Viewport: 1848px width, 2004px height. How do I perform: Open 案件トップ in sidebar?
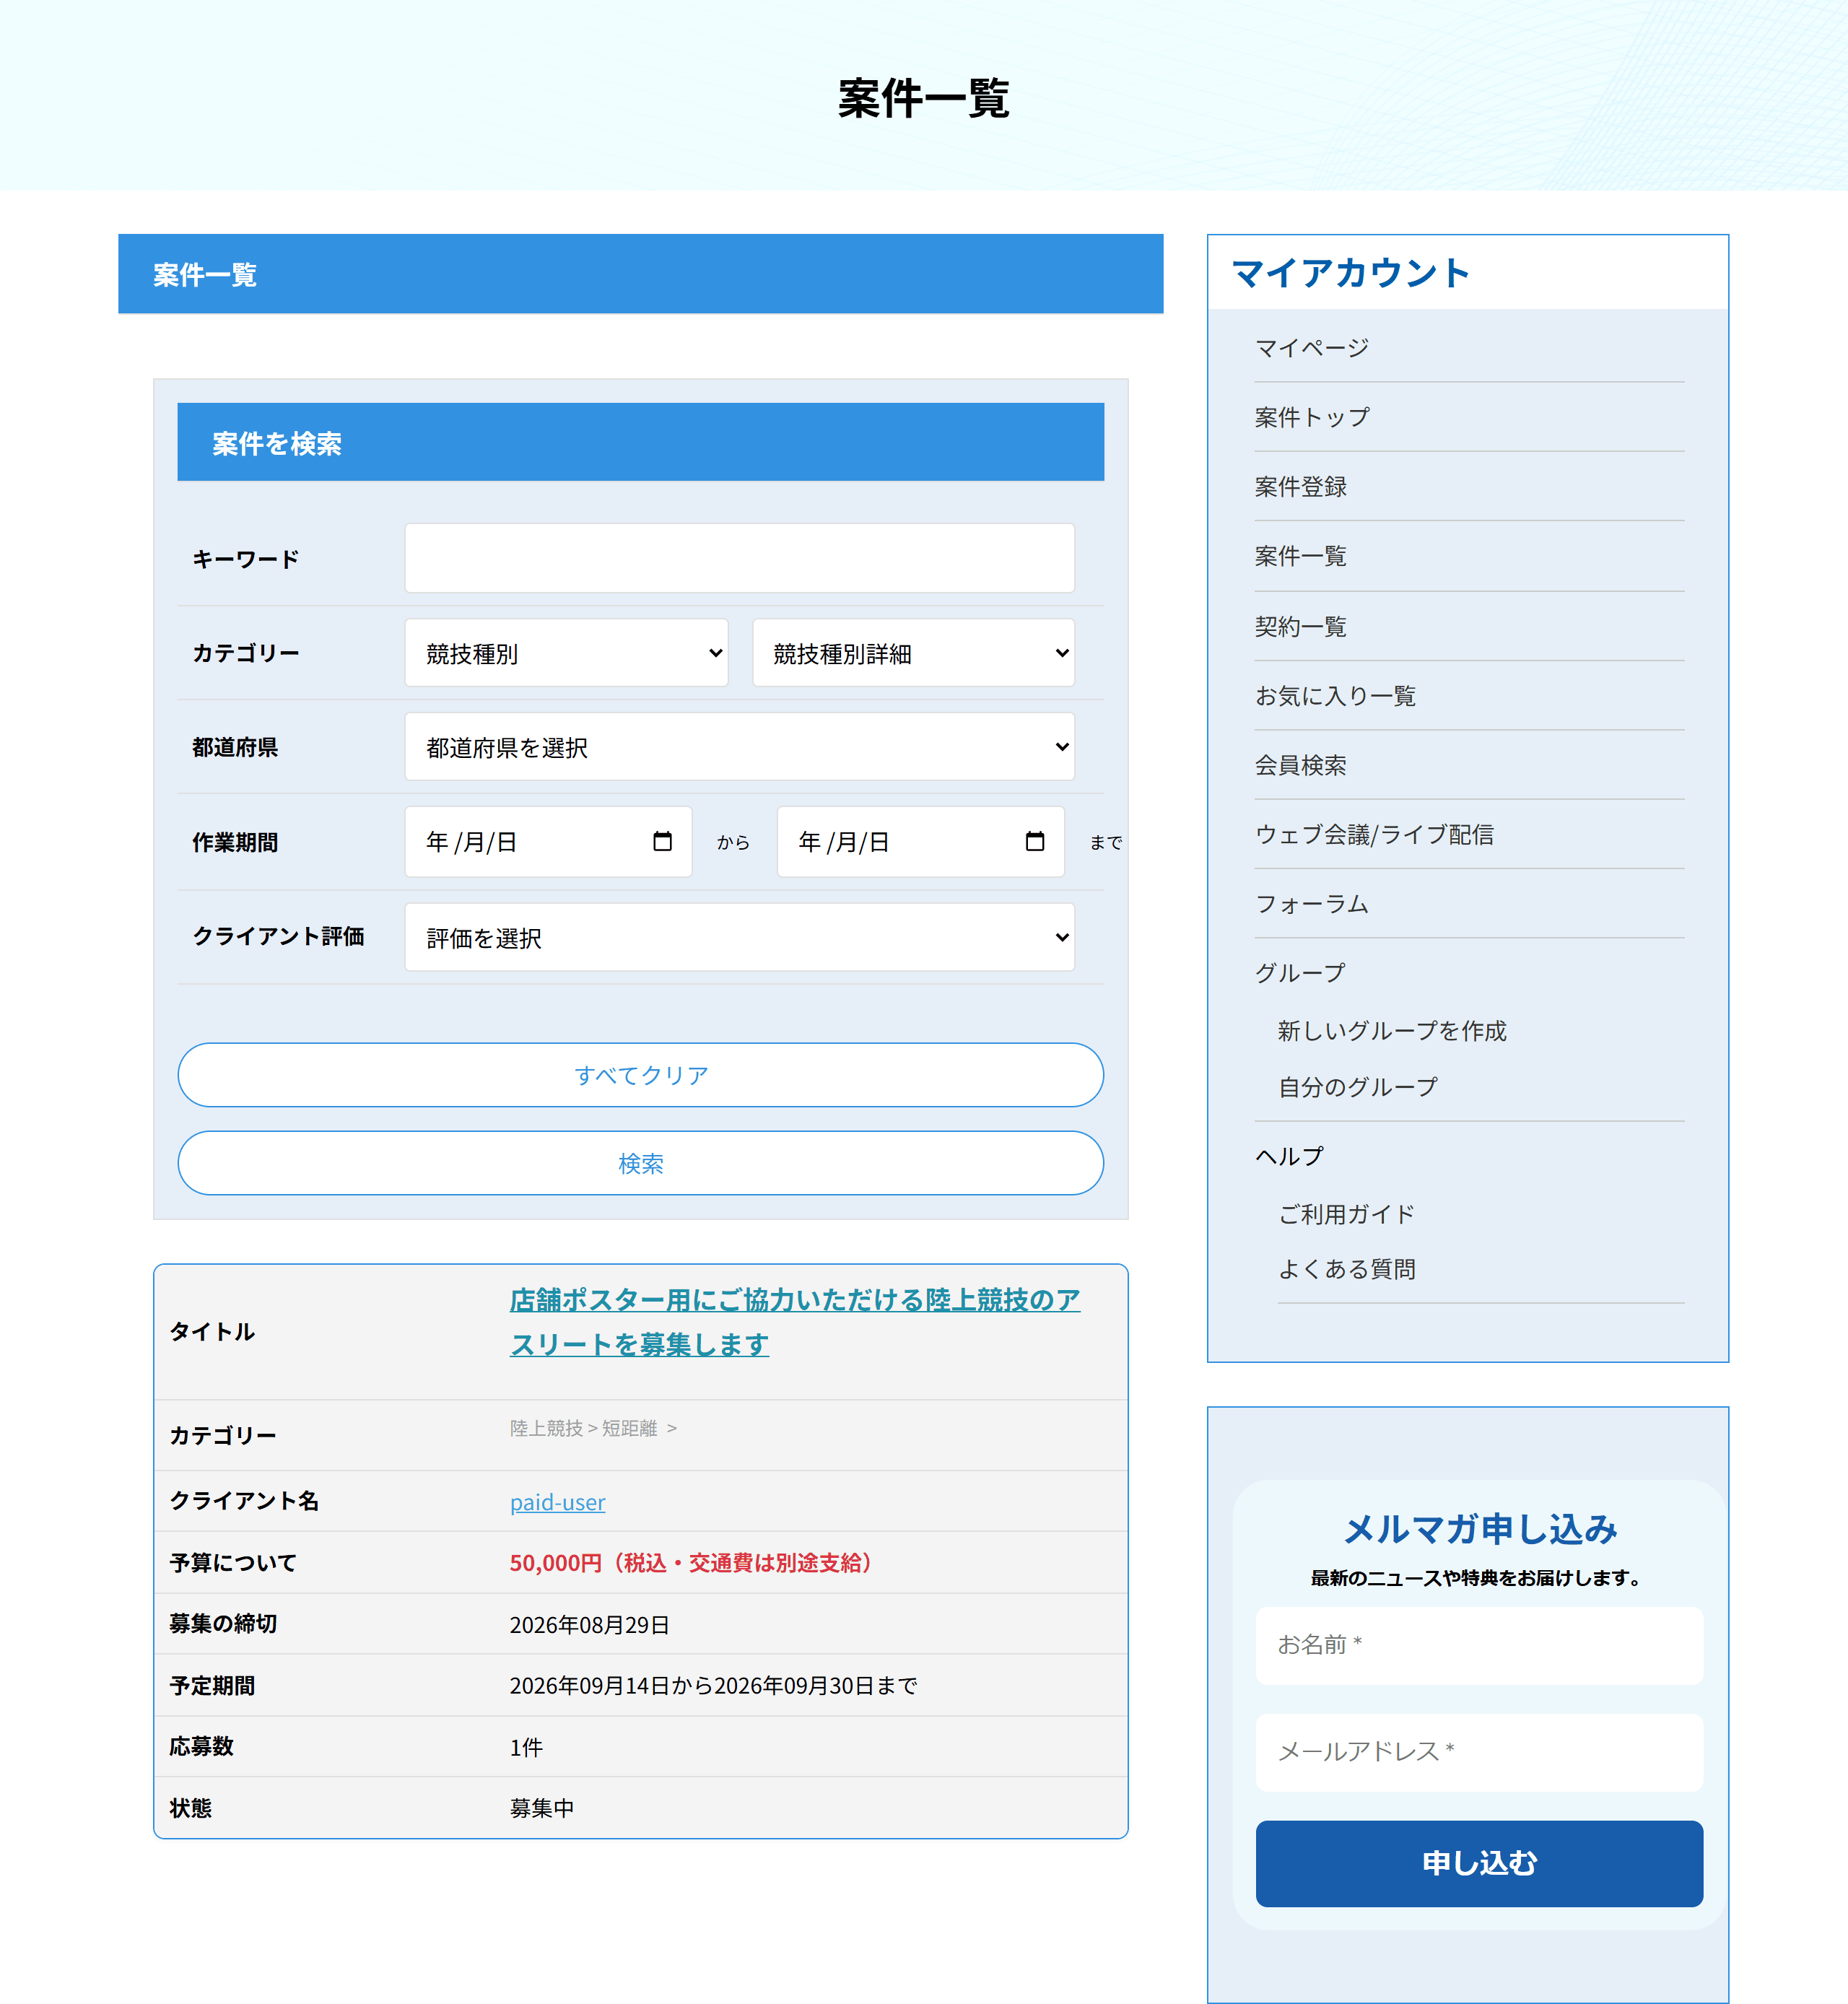1312,416
